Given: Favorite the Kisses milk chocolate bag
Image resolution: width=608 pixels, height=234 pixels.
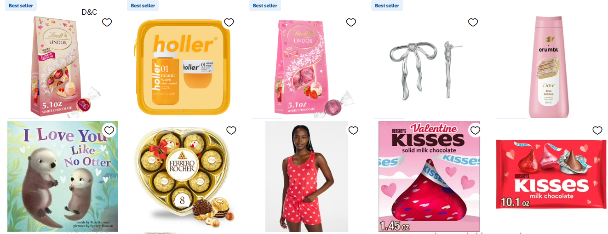Looking at the screenshot, I should click(x=597, y=131).
